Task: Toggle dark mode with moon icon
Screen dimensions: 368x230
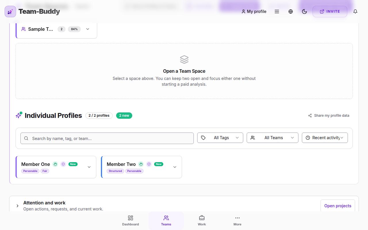Action: [304, 11]
